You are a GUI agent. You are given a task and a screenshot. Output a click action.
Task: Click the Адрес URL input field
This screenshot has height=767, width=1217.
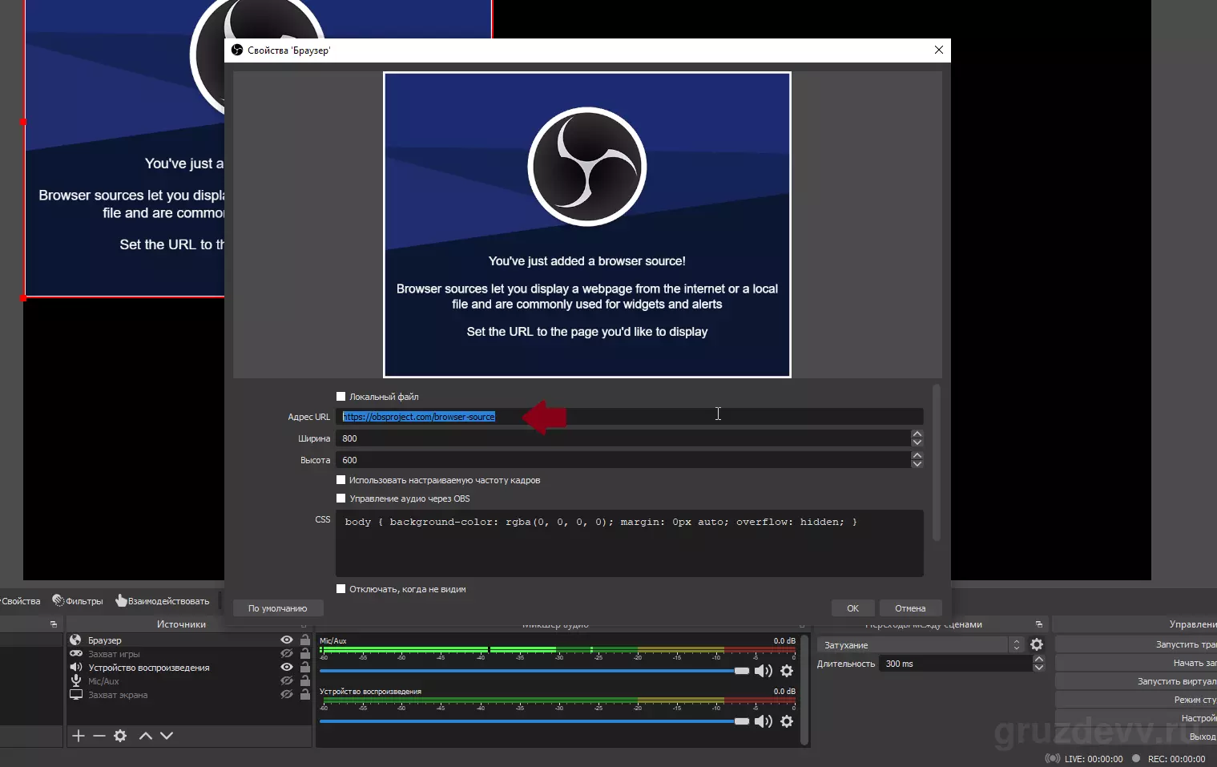click(x=630, y=417)
